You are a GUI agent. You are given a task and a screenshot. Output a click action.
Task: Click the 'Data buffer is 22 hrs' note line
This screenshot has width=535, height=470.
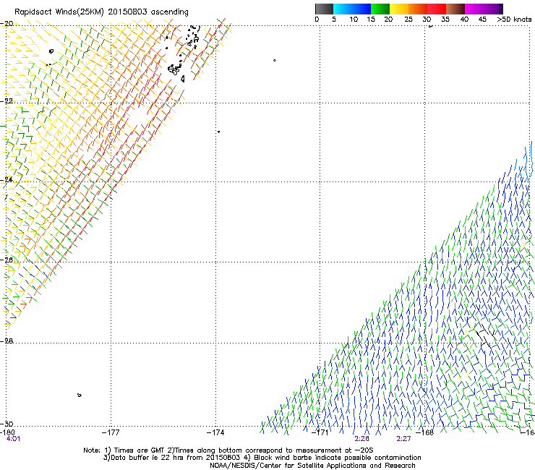(262, 458)
